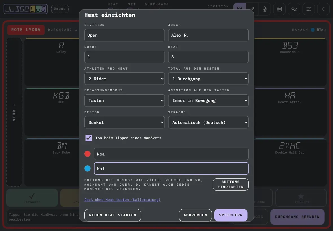The height and width of the screenshot is (231, 333).
Task: Click the JudgeLog logo
Action: click(x=25, y=9)
